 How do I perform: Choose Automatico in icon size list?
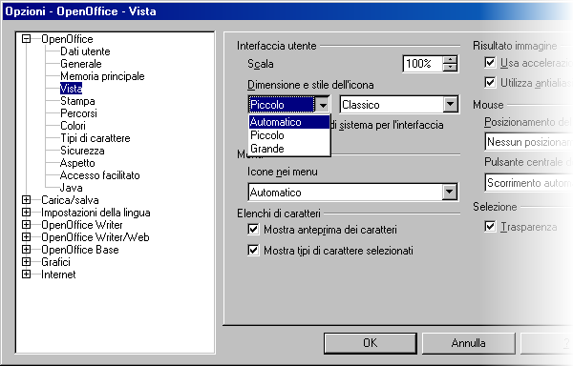289,122
